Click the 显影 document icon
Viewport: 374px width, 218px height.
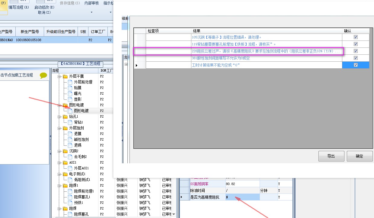pos(70,99)
